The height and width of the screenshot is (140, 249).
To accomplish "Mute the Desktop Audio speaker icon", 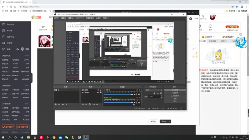I will tap(135, 94).
